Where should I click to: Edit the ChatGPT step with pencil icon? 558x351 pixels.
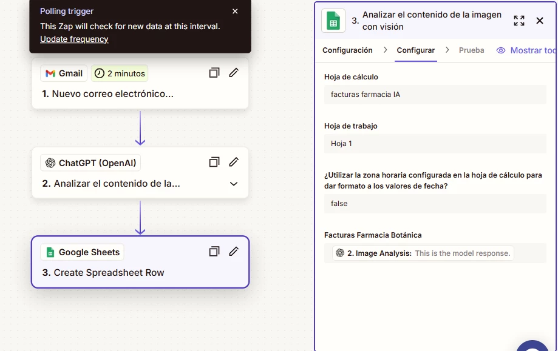tap(234, 162)
